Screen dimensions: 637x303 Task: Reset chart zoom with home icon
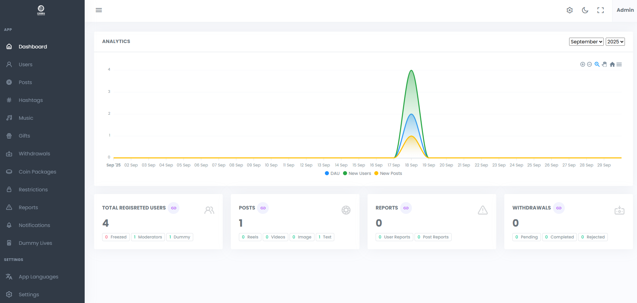612,65
